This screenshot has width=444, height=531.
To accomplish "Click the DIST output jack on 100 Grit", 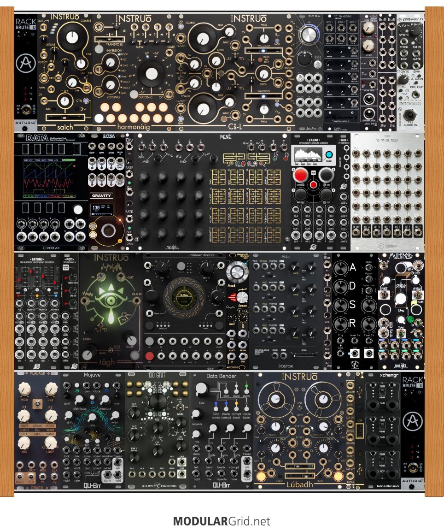I will (182, 475).
